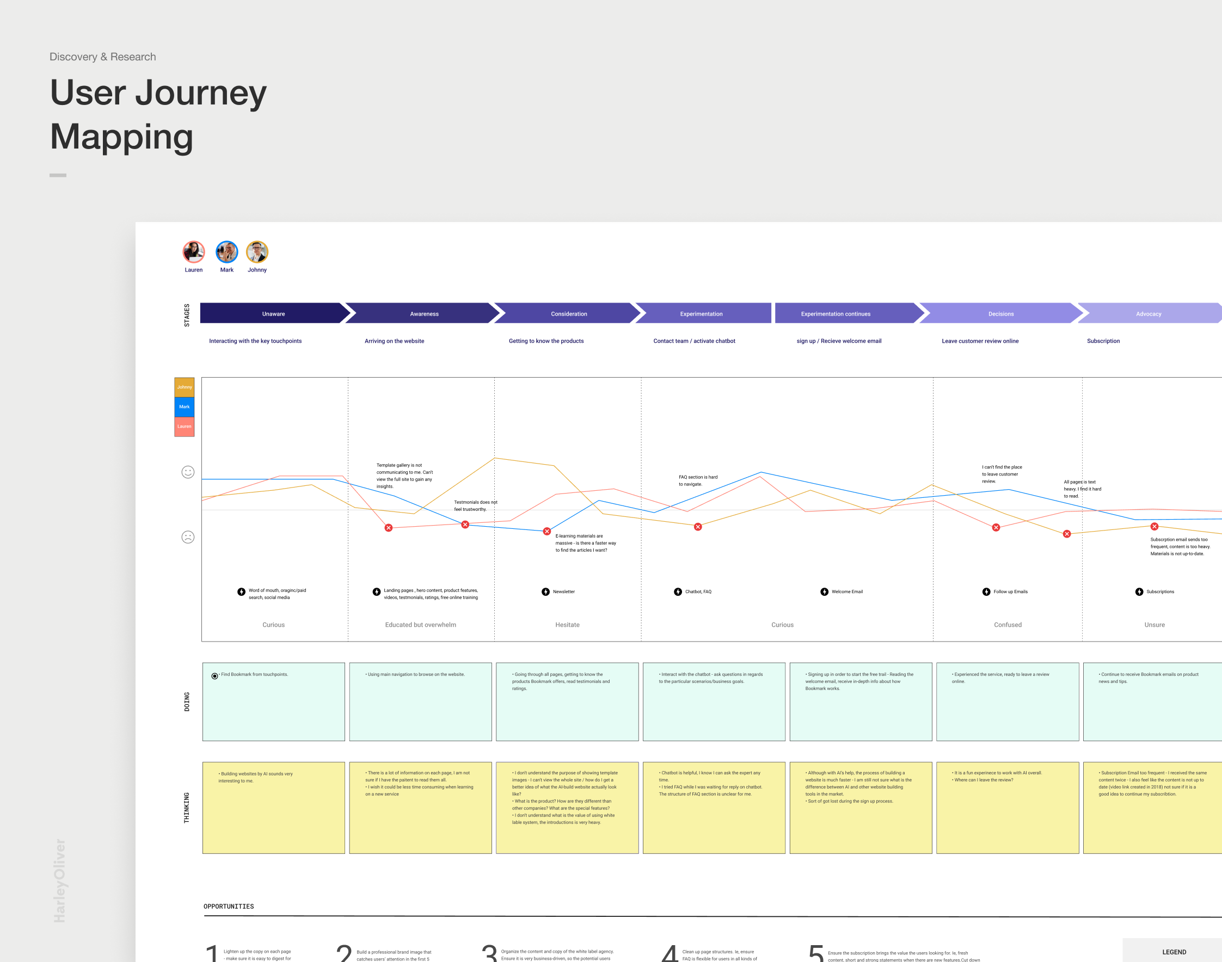The image size is (1222, 962).
Task: Toggle Mark's blue journey line label
Action: click(184, 406)
